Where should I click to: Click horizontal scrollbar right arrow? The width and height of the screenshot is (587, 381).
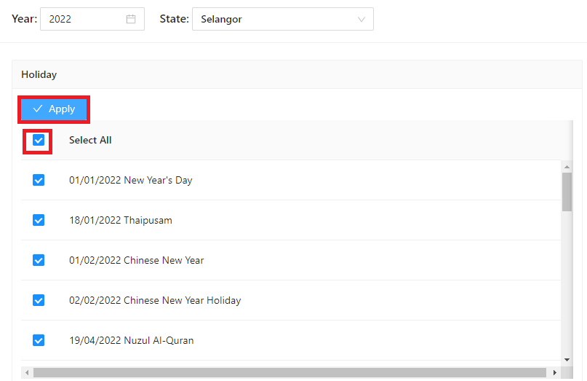pyautogui.click(x=555, y=373)
